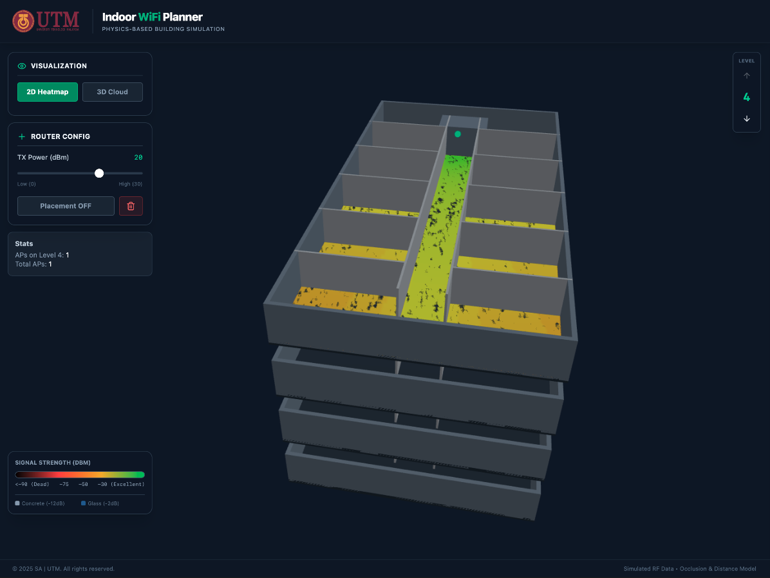Screen dimensions: 770x578
Task: Select the green access point marker
Action: tap(458, 135)
